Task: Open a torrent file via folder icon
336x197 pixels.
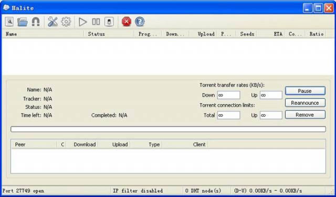Action: coord(22,22)
